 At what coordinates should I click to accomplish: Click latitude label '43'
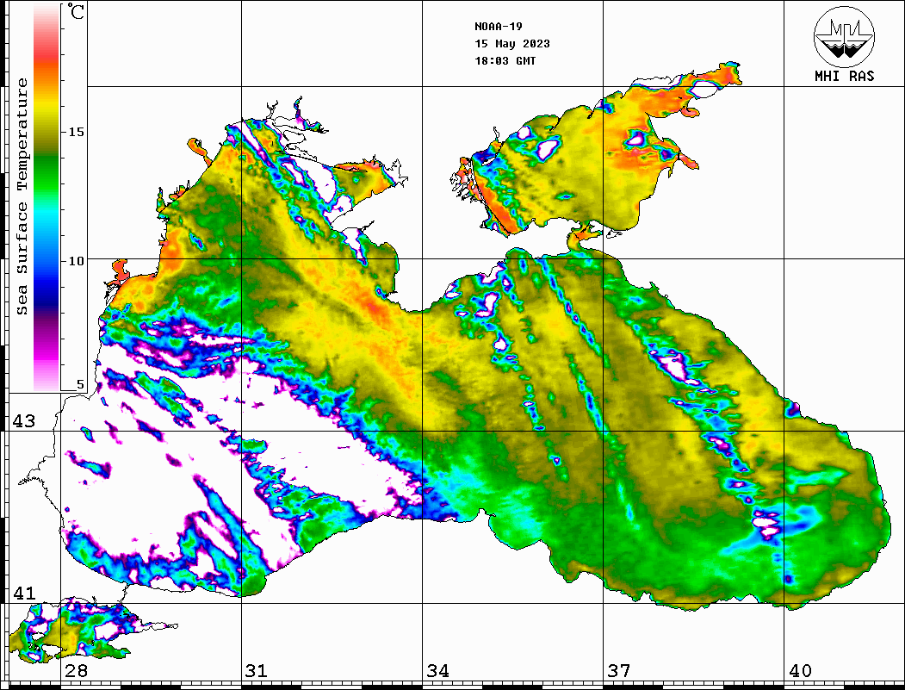pos(24,421)
